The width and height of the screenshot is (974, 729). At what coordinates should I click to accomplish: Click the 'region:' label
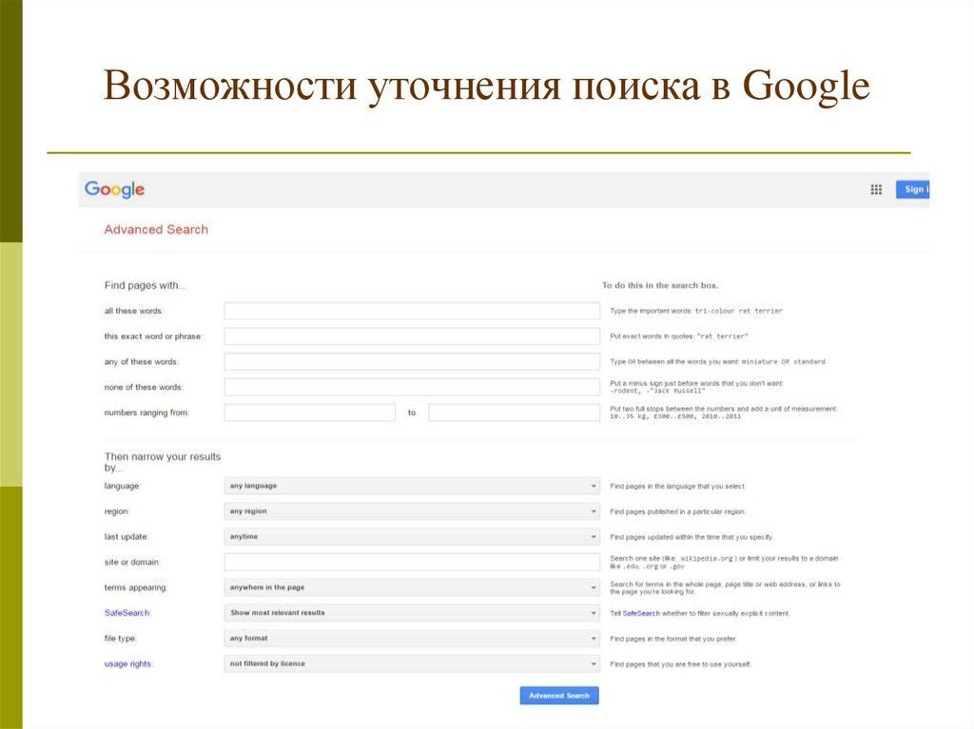tap(117, 511)
